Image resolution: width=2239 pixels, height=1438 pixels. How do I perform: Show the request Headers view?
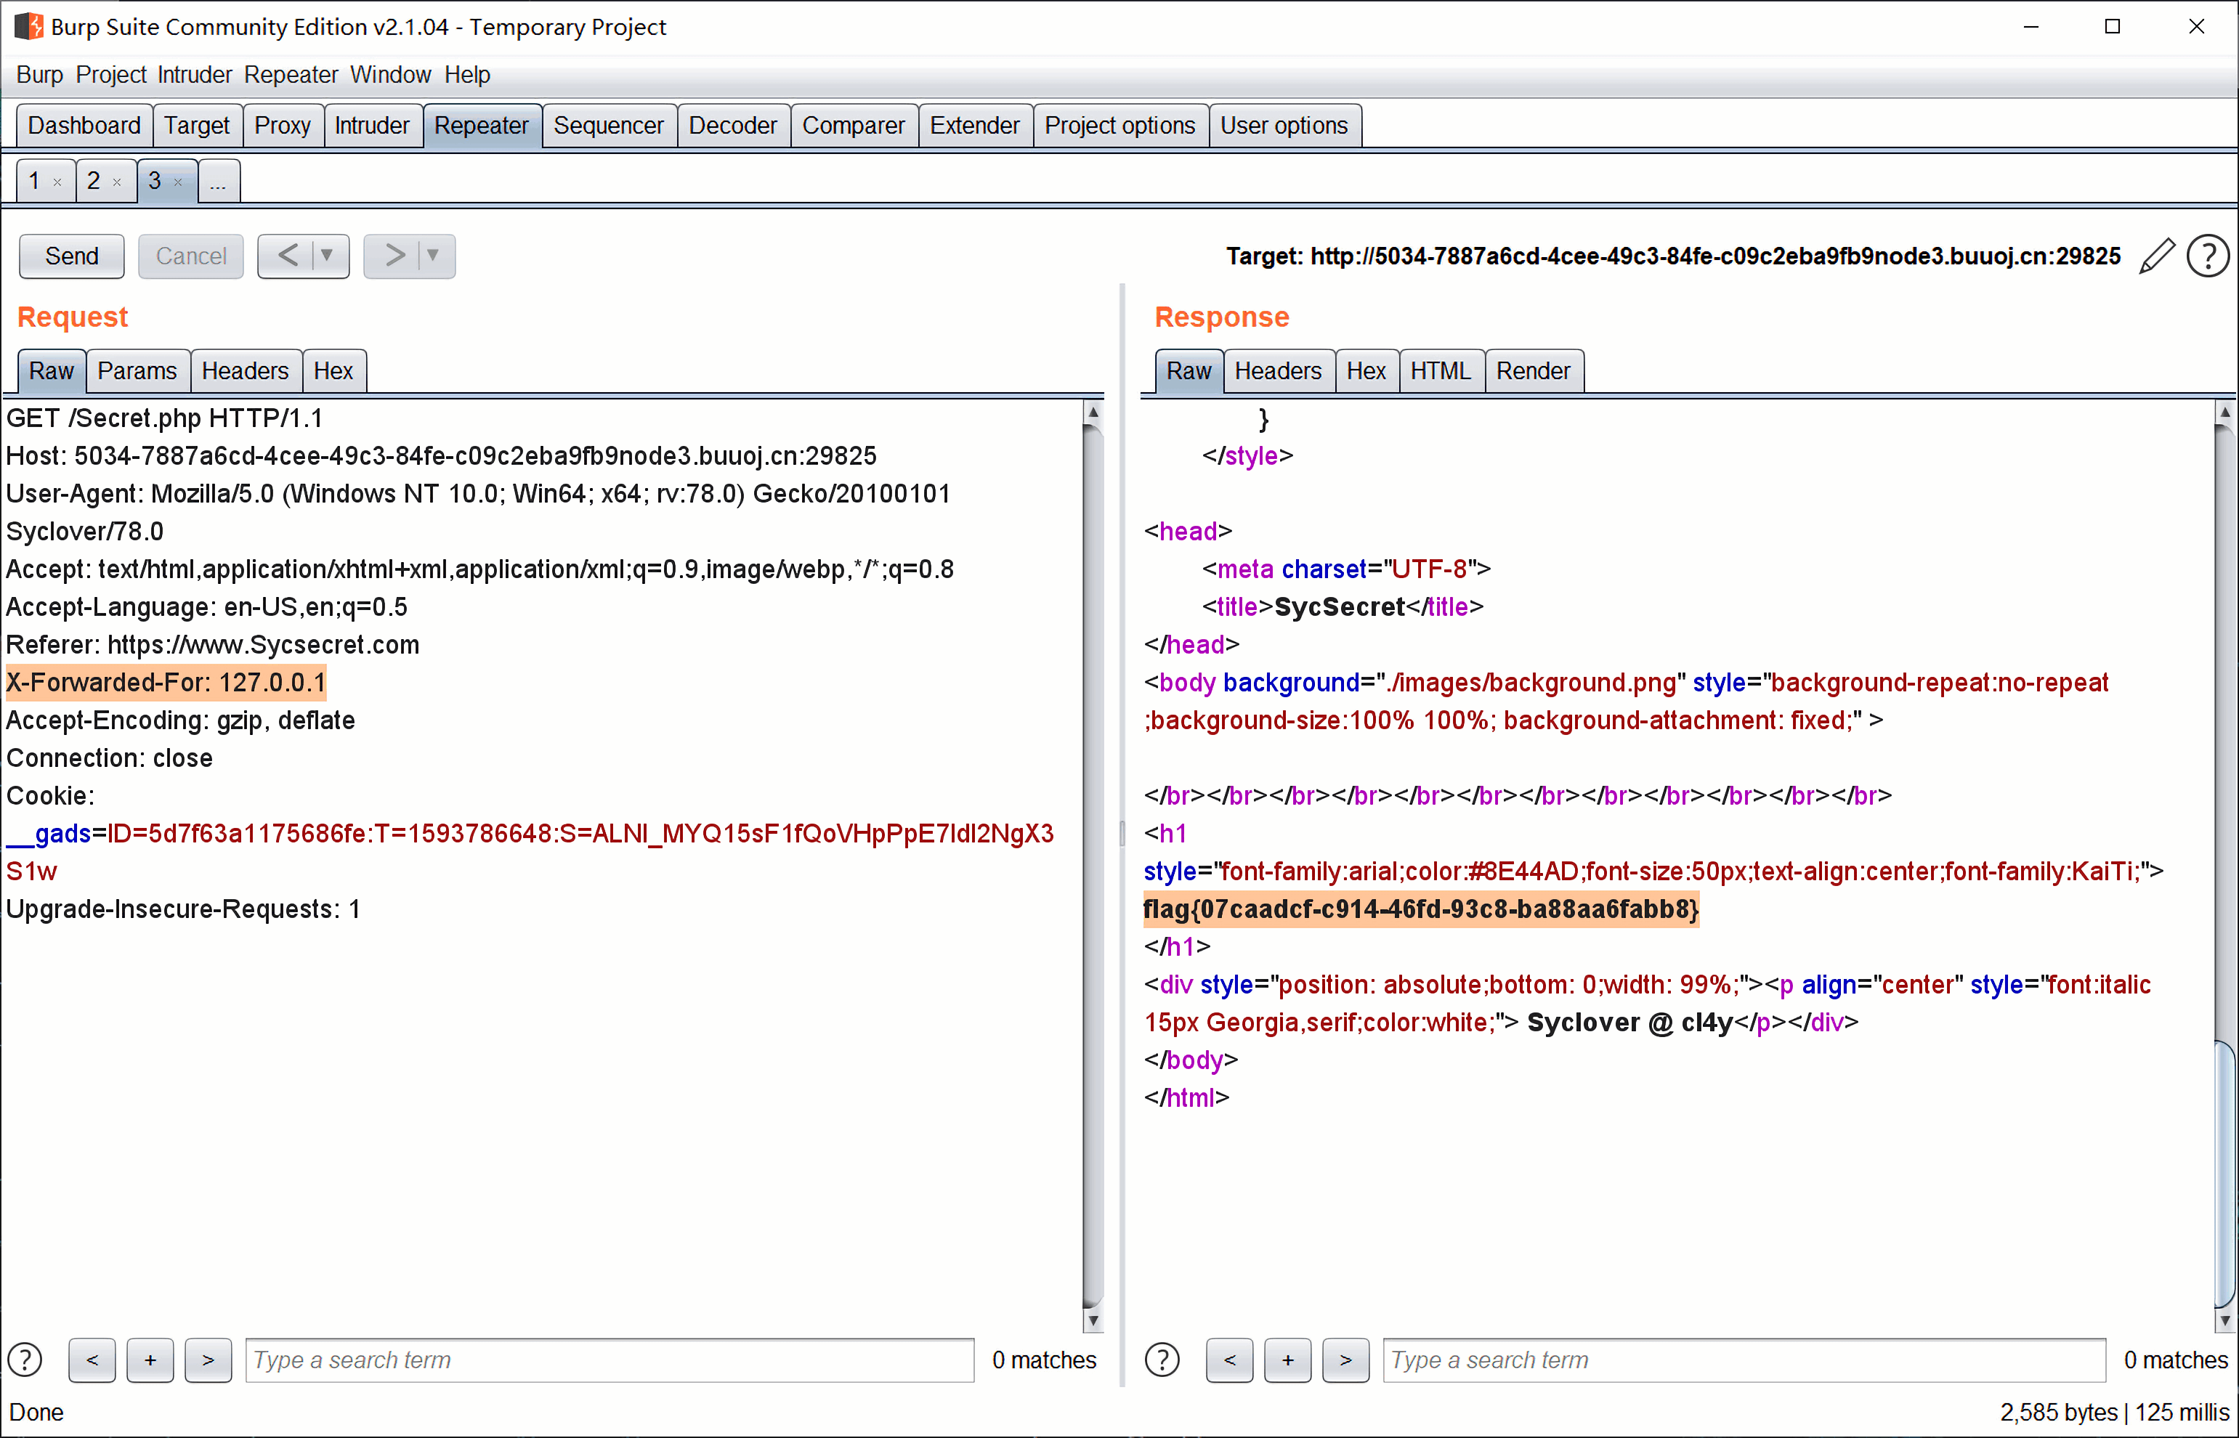point(246,372)
